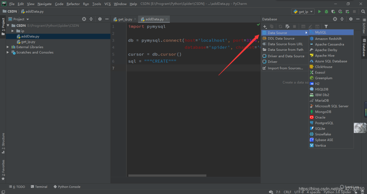Image resolution: width=367 pixels, height=194 pixels.
Task: Open the VCS menu
Action: [107, 4]
